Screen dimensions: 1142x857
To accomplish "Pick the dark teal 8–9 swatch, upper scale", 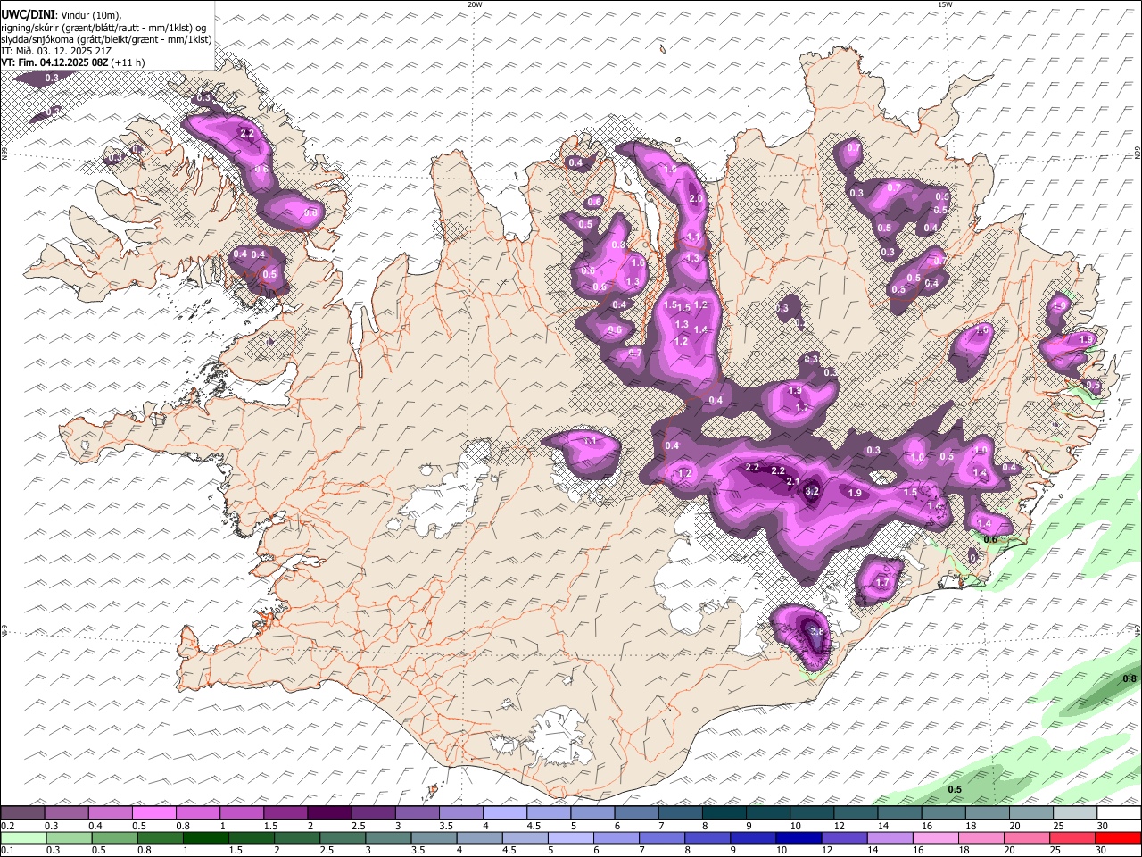I will 724,813.
